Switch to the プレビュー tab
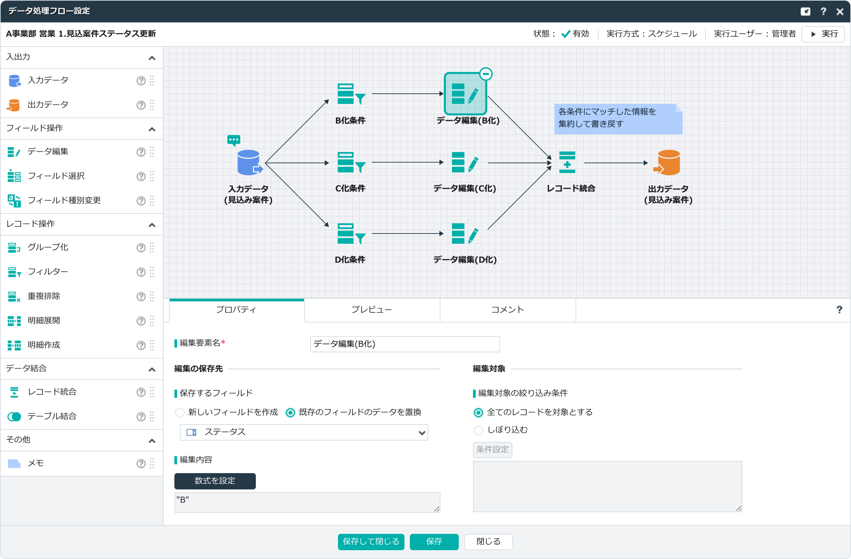The height and width of the screenshot is (559, 851). (x=372, y=310)
